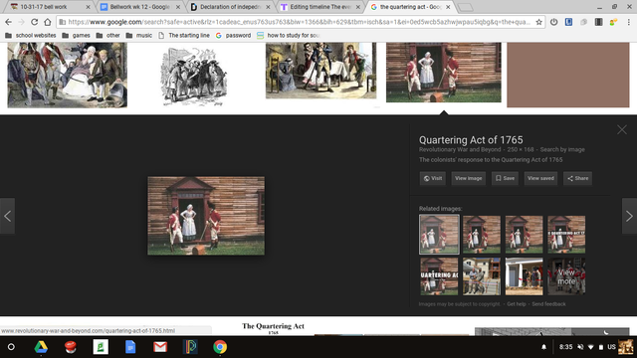The width and height of the screenshot is (637, 358).
Task: Click the Send feedback link
Action: tap(548, 304)
